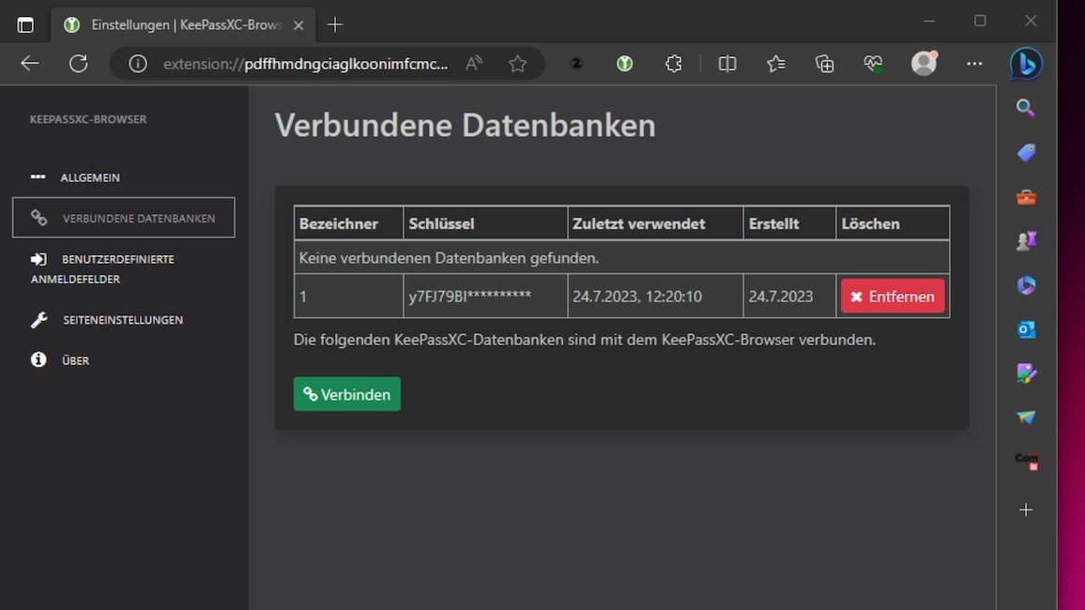Launch Bing Copilot from the sidebar
The height and width of the screenshot is (610, 1085).
(1027, 63)
